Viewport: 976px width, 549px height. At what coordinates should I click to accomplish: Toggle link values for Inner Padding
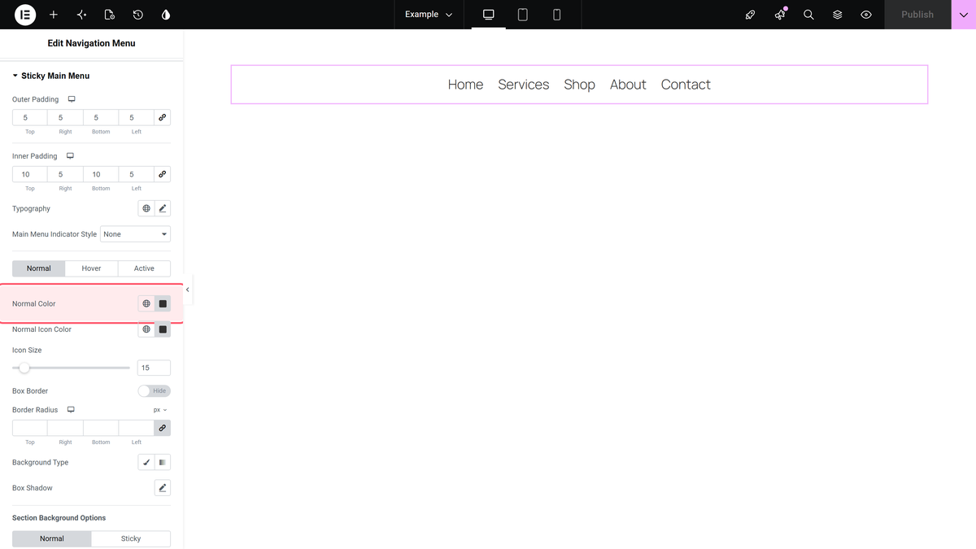(x=163, y=174)
